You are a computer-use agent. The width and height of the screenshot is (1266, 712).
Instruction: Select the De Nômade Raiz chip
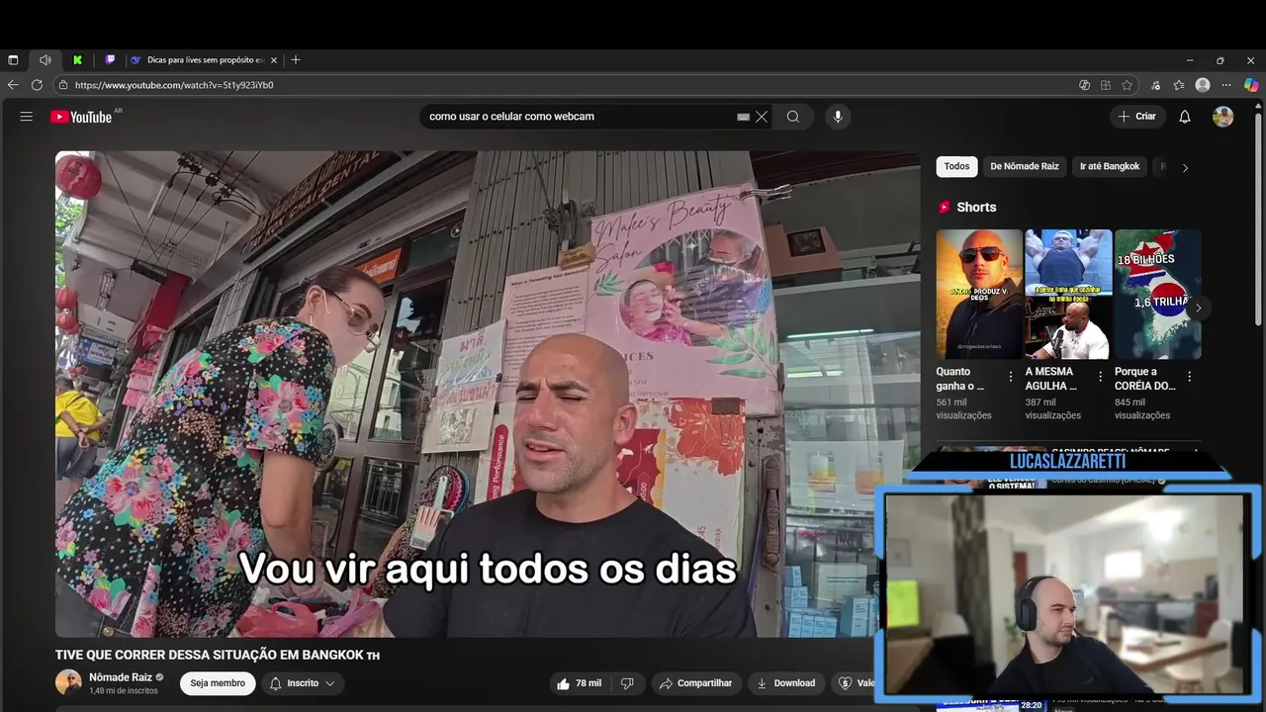[x=1025, y=166]
